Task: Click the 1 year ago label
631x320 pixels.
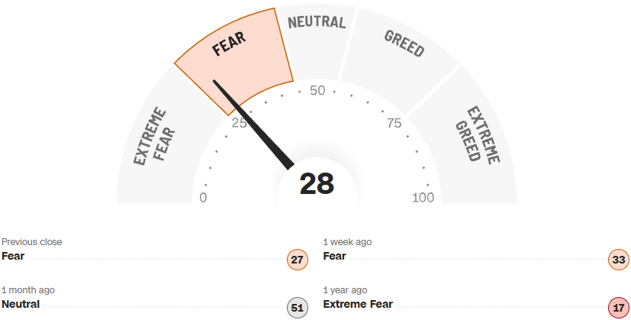Action: (x=345, y=290)
